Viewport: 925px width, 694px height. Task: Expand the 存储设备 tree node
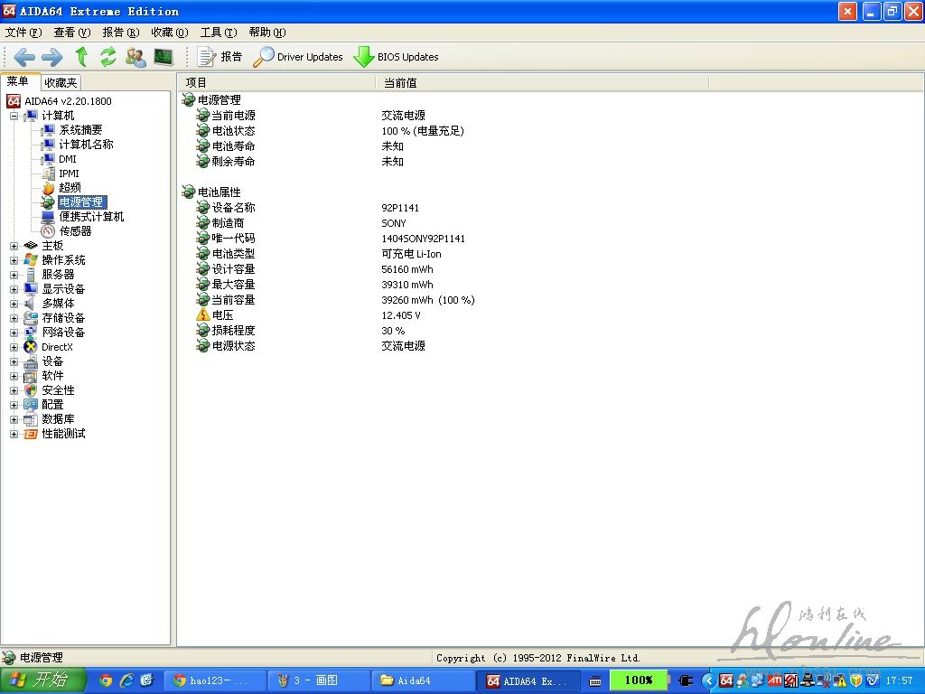pyautogui.click(x=14, y=318)
